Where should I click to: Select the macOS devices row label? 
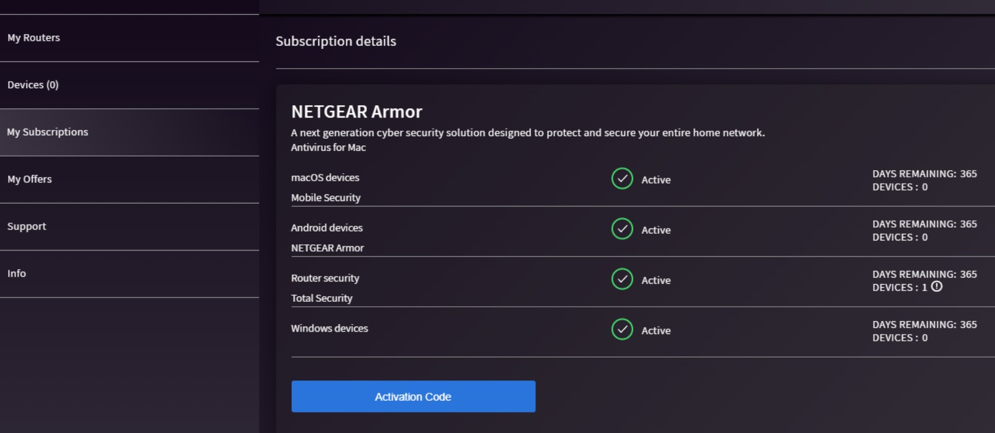325,178
